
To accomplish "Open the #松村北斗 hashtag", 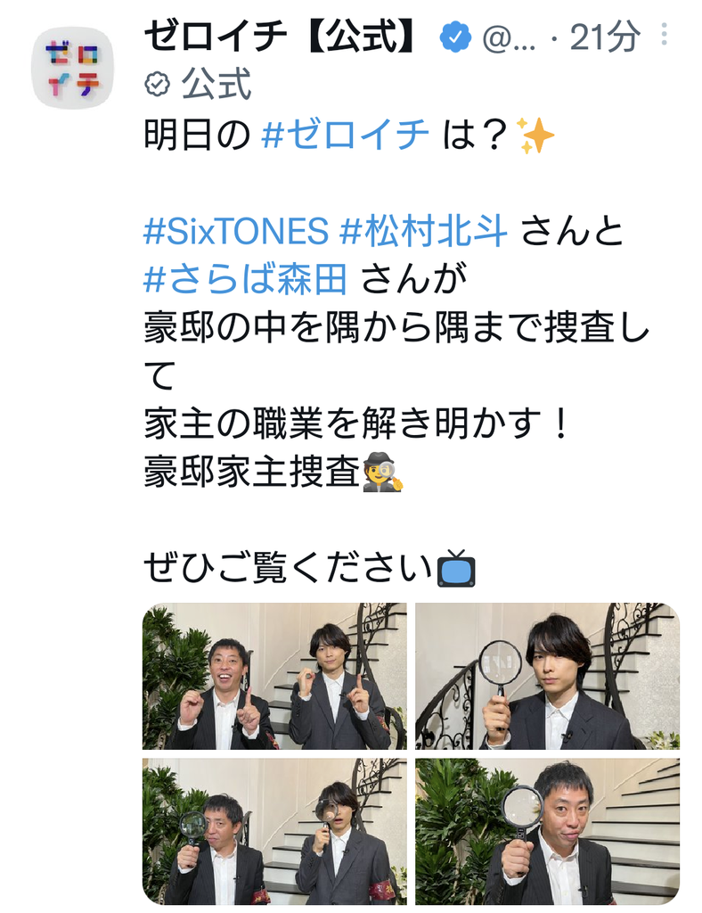I will (424, 231).
